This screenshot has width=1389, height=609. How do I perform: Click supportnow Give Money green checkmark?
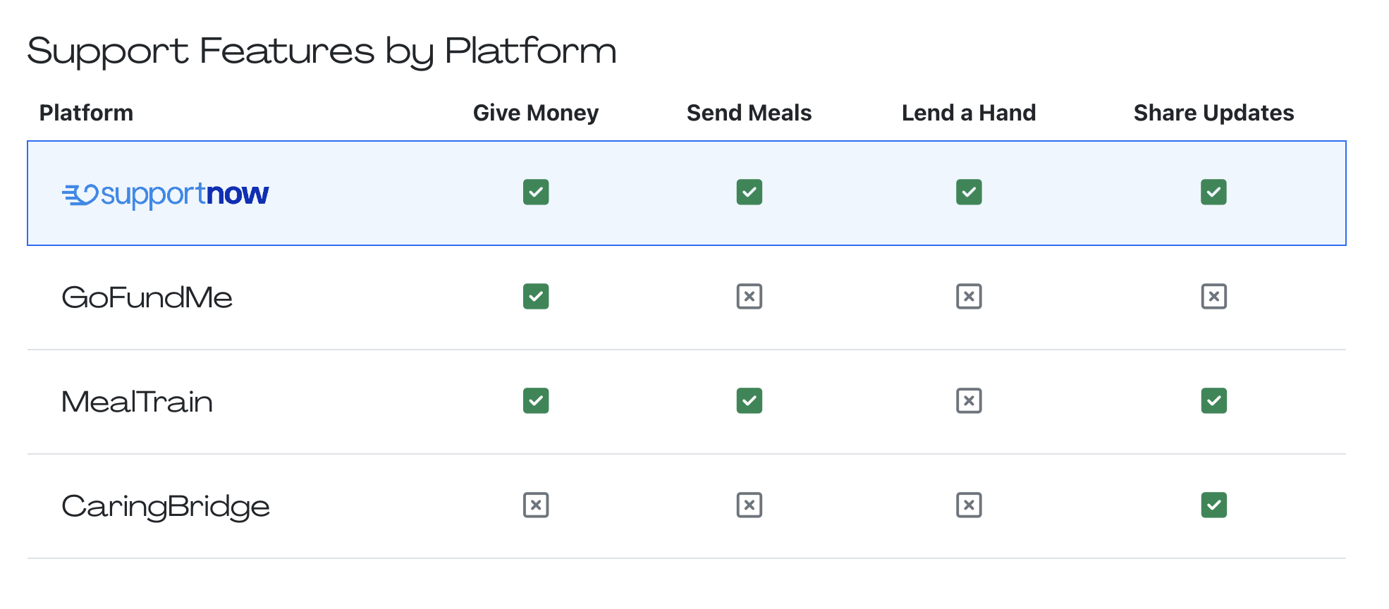536,192
